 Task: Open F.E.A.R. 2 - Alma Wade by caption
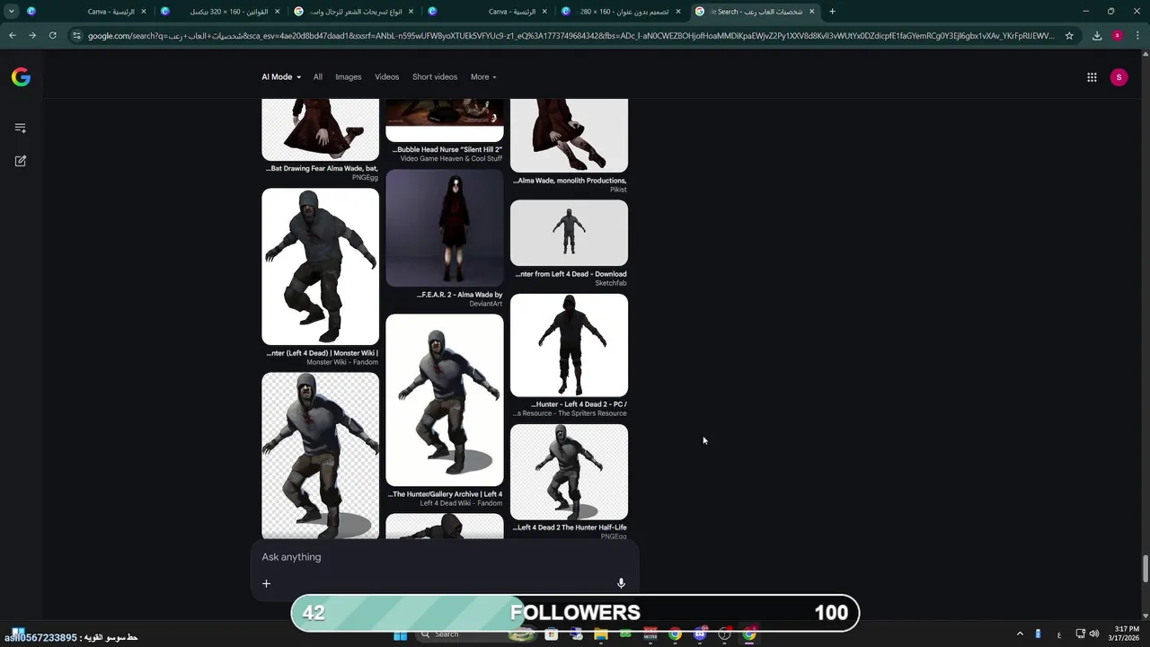click(x=460, y=295)
